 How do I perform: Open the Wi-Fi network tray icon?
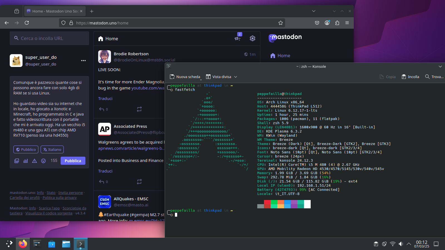[392, 244]
